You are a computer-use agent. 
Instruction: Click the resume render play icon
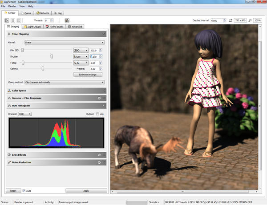click(7, 20)
